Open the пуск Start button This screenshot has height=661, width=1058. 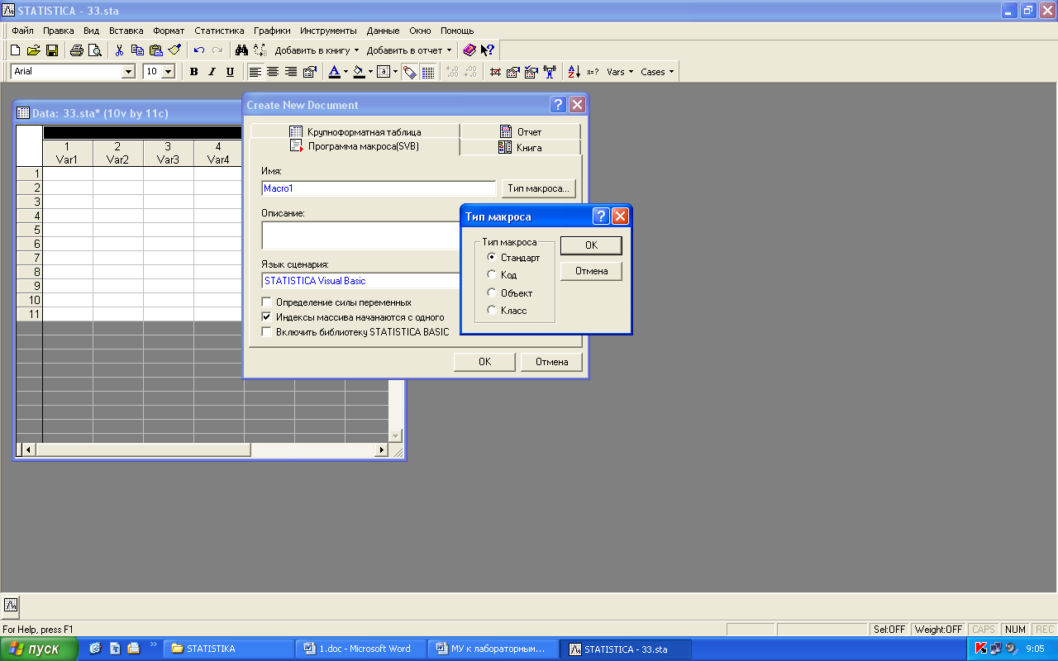40,649
